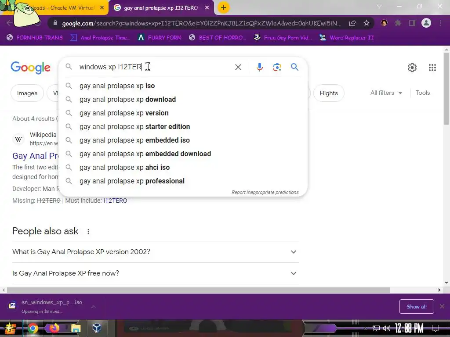Open the notification center icon
This screenshot has height=337, width=450.
click(435, 328)
